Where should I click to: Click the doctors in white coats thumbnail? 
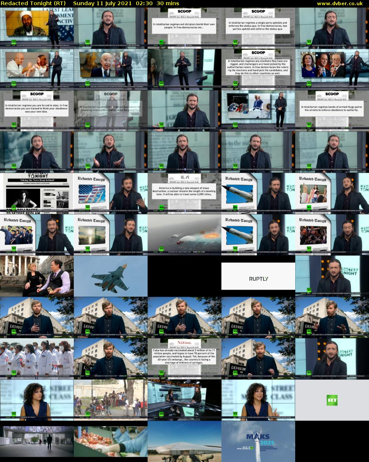(x=37, y=359)
